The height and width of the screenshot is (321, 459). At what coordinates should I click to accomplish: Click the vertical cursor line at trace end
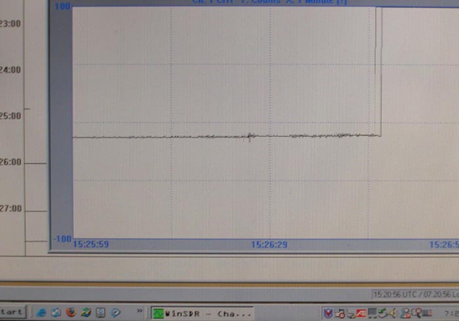click(381, 71)
